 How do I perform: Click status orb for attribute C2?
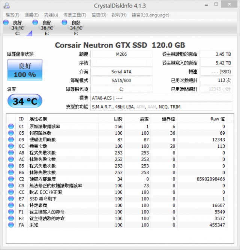coord(11,179)
